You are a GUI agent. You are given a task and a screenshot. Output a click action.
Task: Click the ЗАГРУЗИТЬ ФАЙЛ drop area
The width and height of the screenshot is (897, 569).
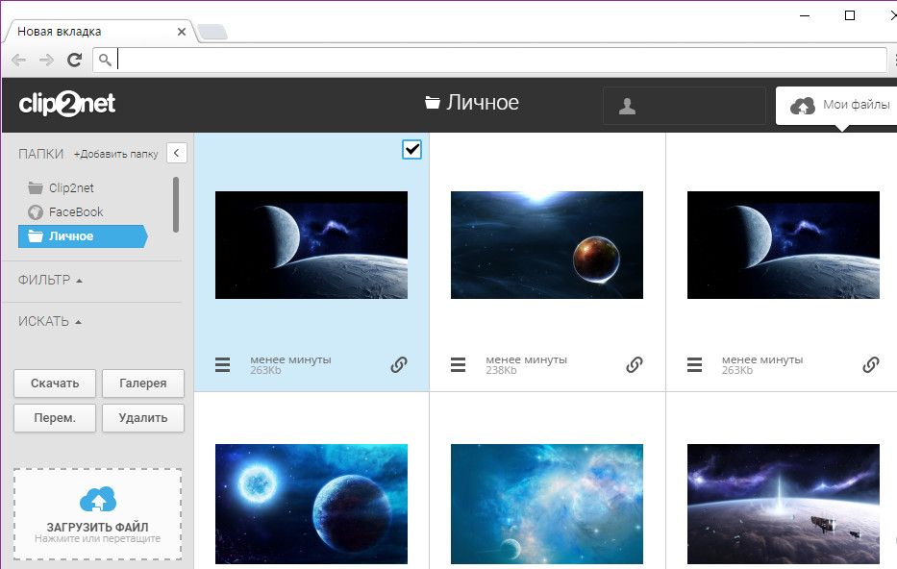[98, 513]
